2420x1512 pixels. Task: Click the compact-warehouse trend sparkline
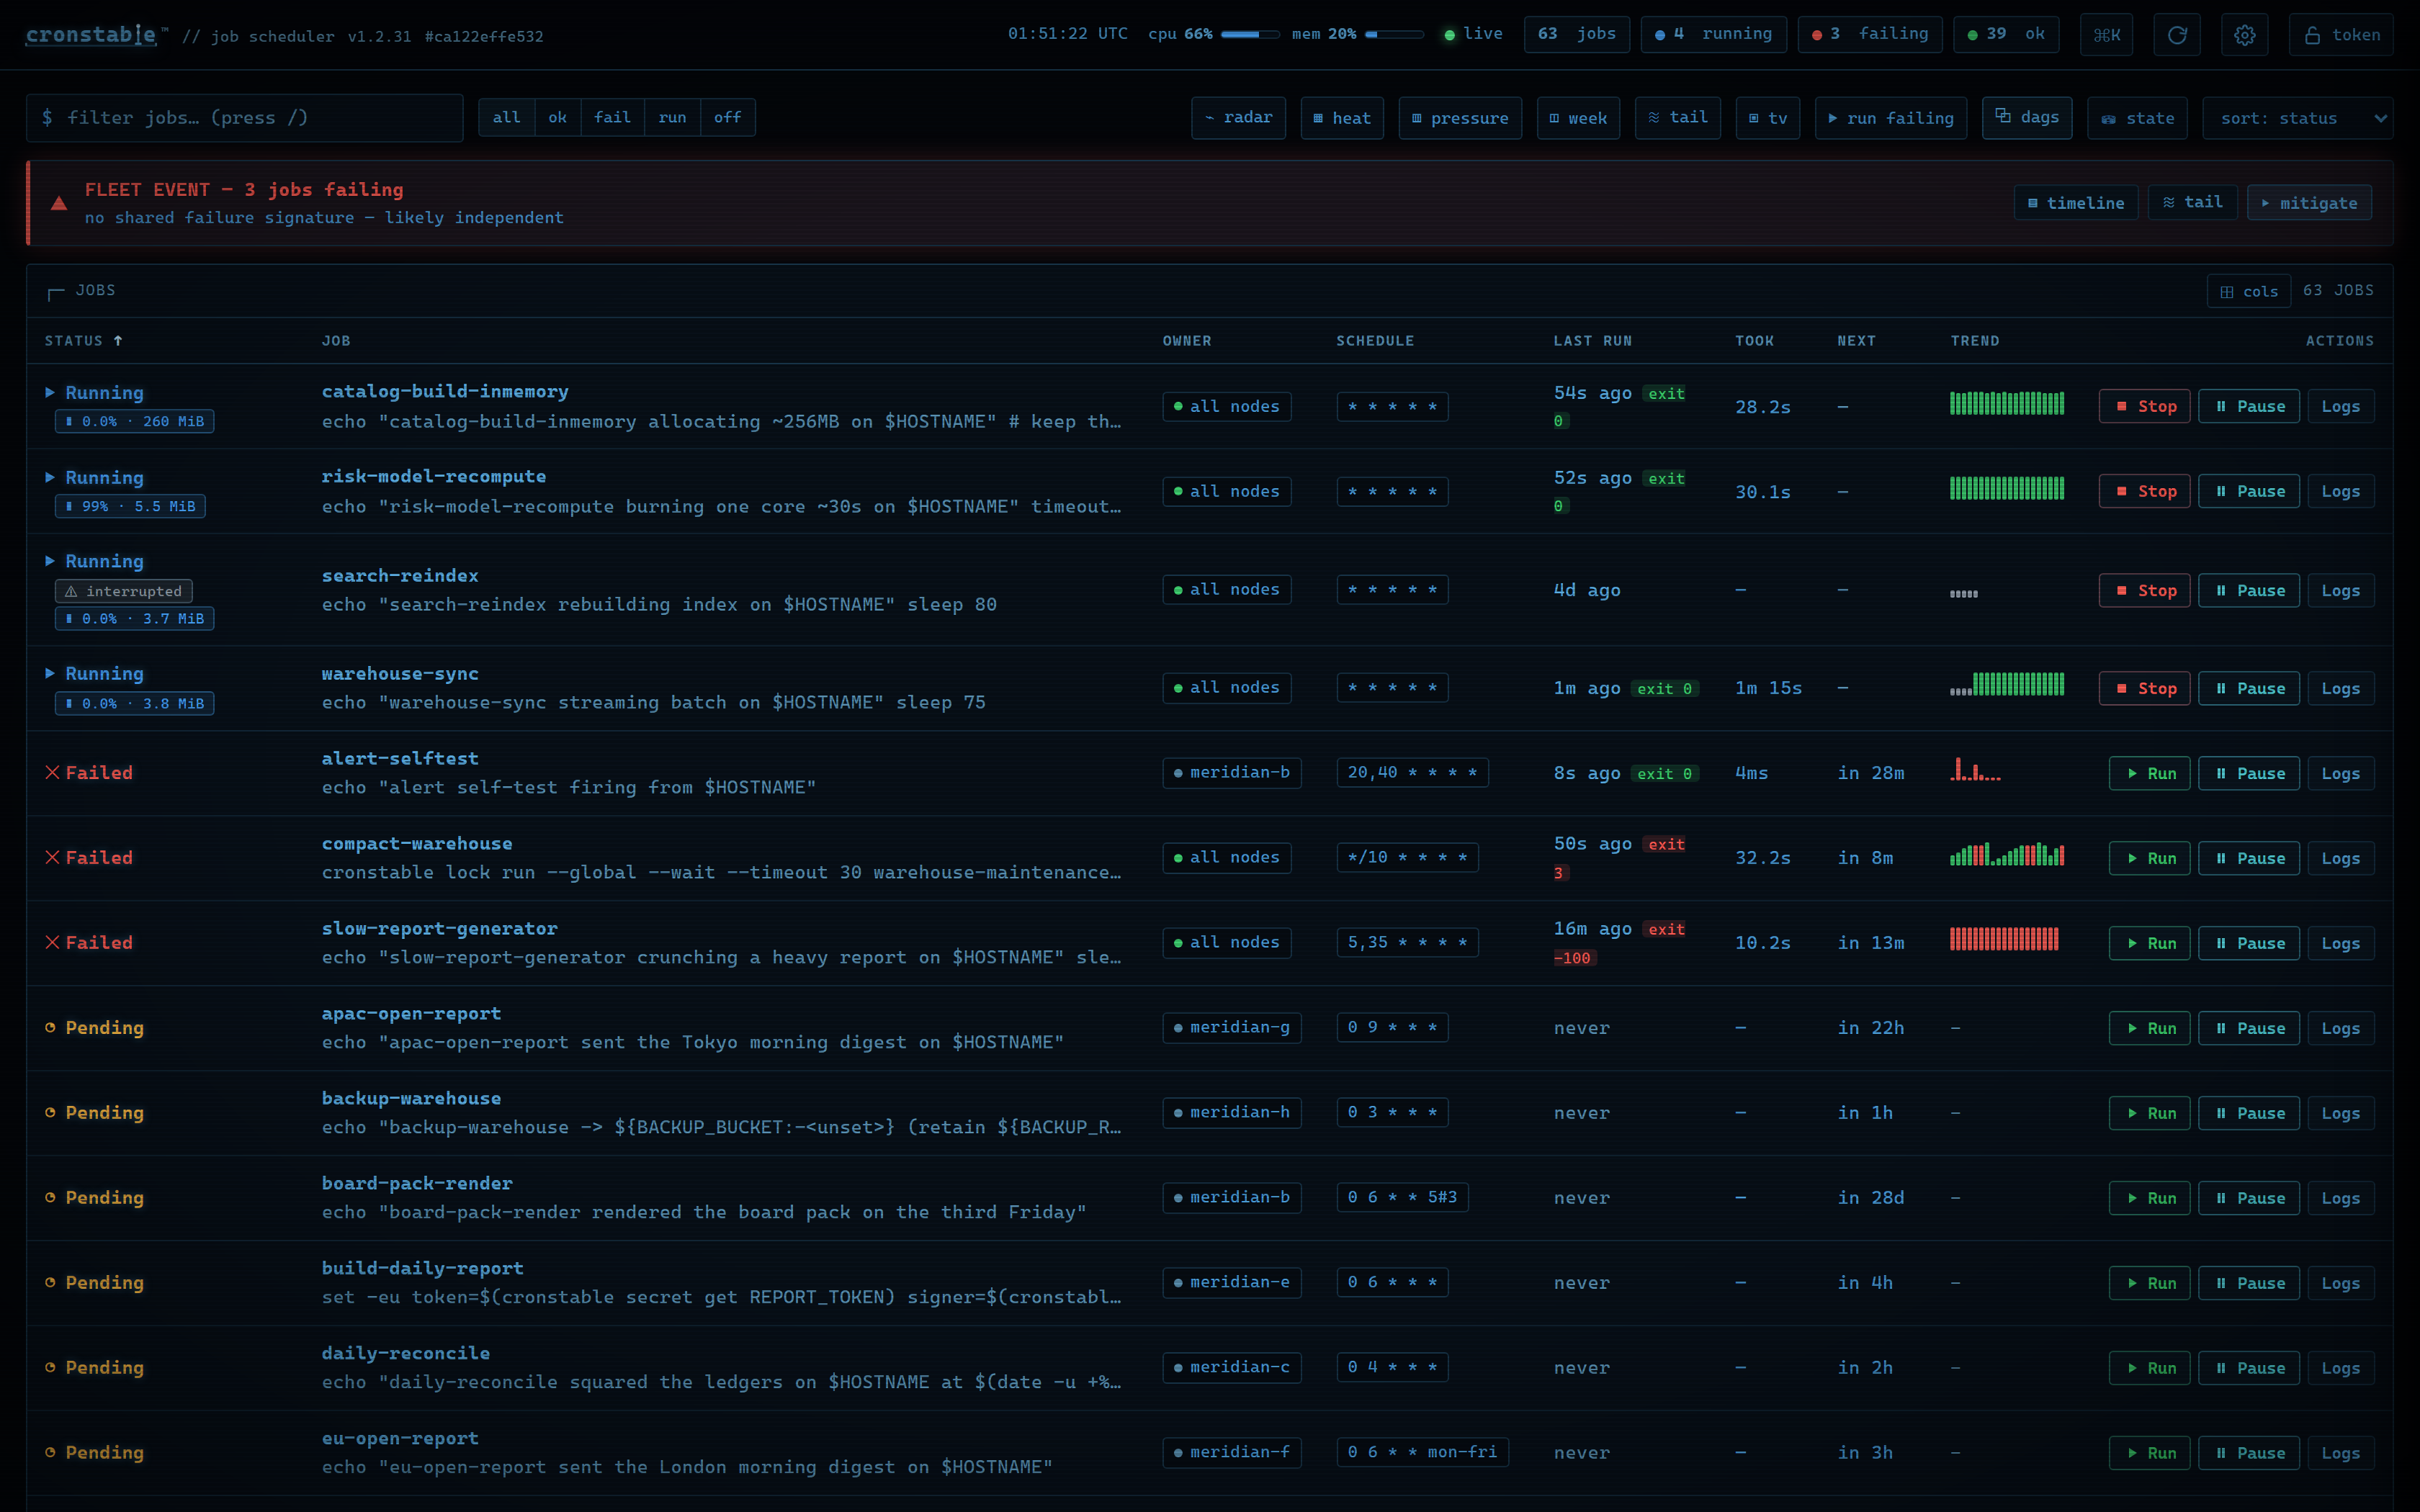coord(2007,855)
